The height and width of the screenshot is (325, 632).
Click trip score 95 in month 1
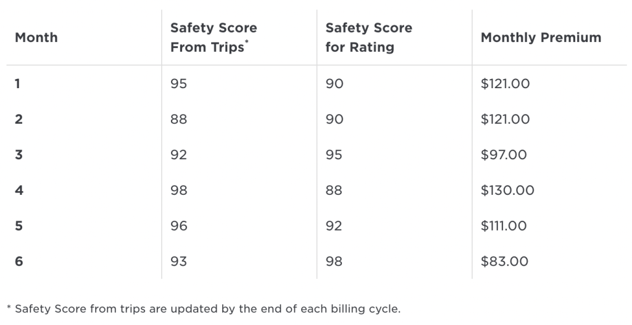point(178,84)
